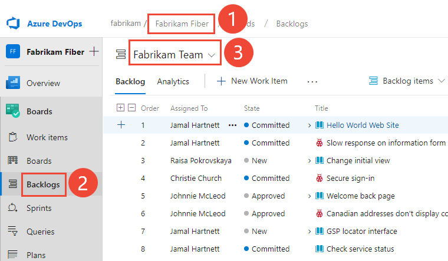Select Backlogs in the sidebar

(43, 184)
